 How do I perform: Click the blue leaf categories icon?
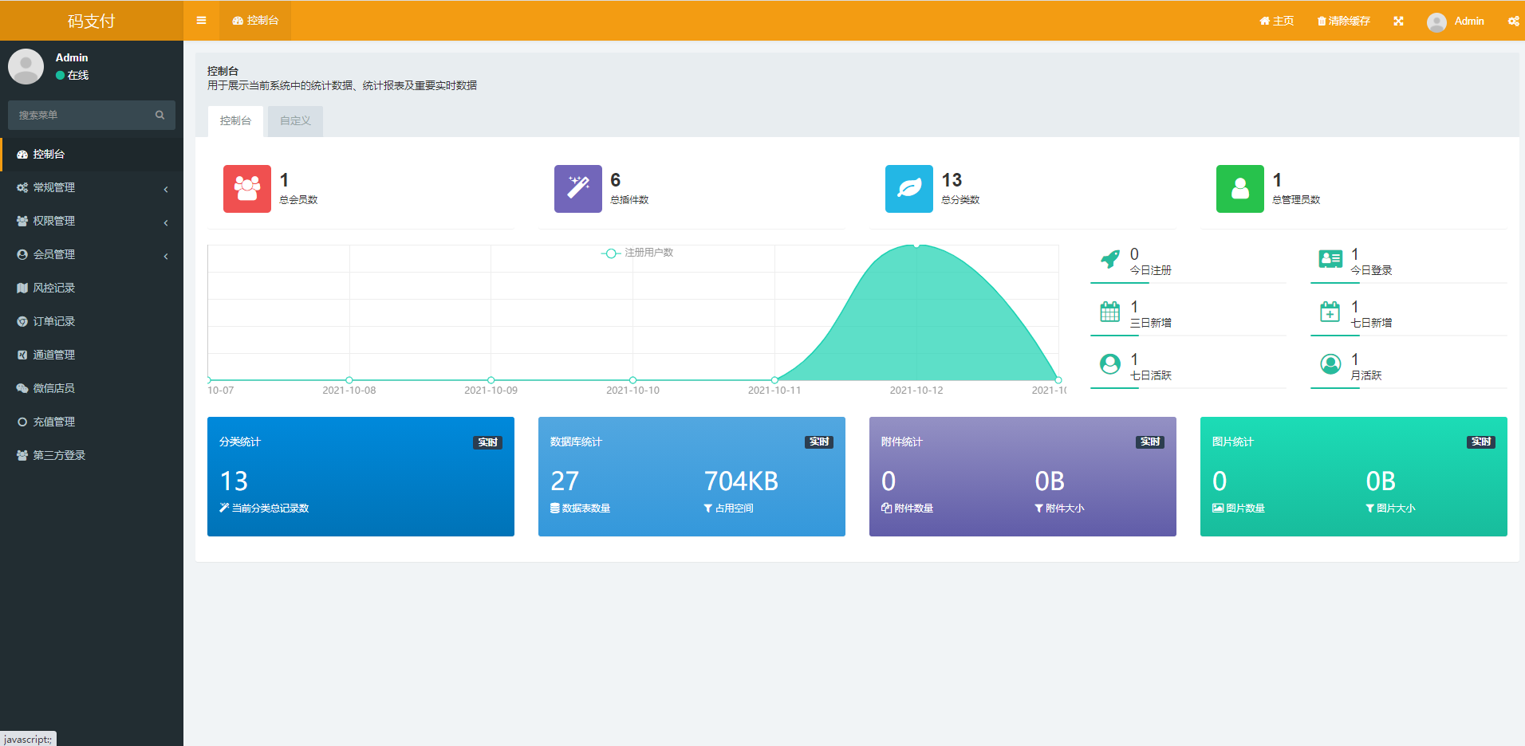click(909, 189)
